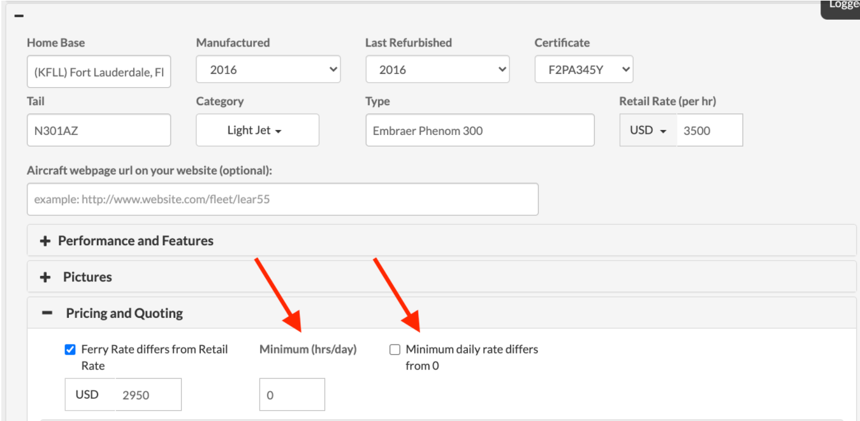Change the Retail Rate USD currency

point(648,131)
